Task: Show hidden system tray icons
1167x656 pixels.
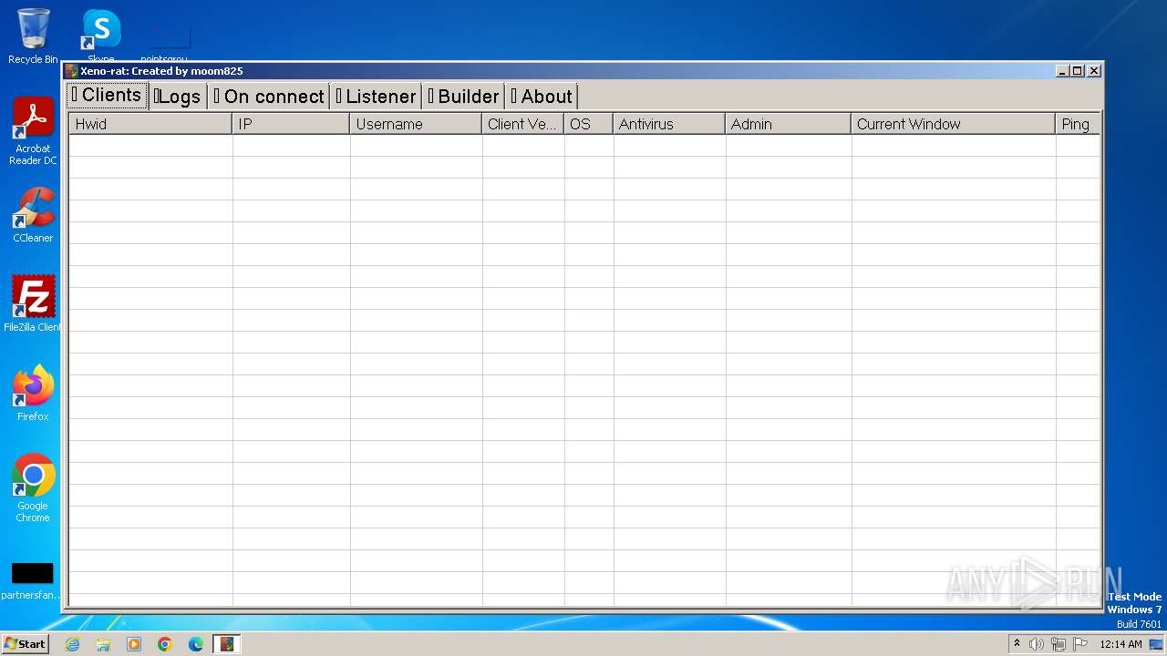Action: [x=1017, y=644]
